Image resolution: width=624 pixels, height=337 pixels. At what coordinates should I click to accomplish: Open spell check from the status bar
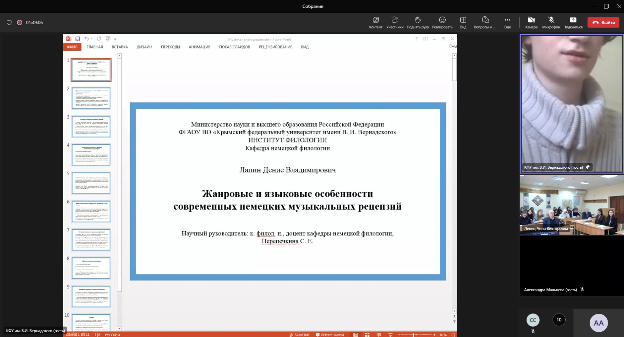point(97,335)
